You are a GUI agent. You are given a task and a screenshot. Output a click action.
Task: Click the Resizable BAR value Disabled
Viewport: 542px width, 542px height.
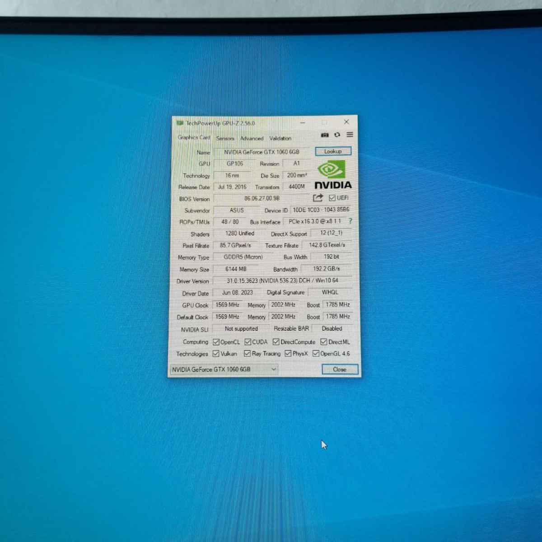332,328
